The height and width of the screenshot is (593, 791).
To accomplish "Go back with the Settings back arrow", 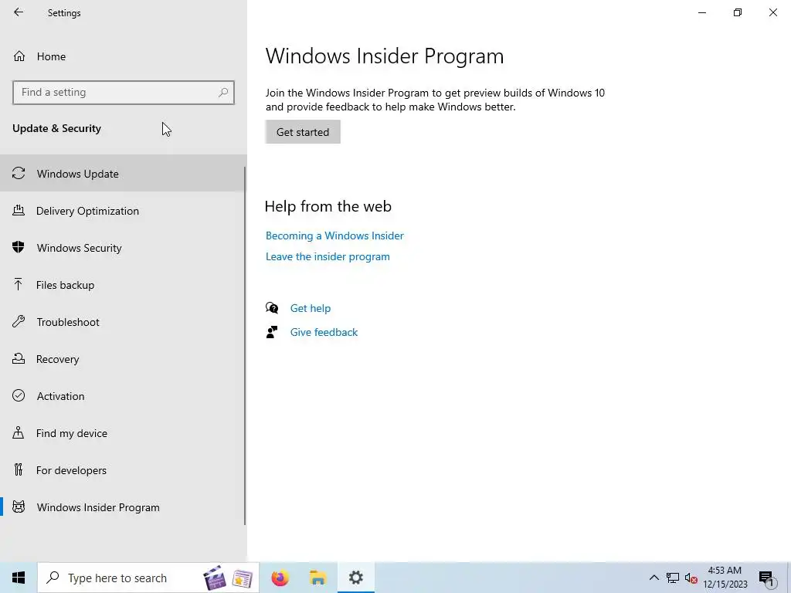I will [19, 12].
